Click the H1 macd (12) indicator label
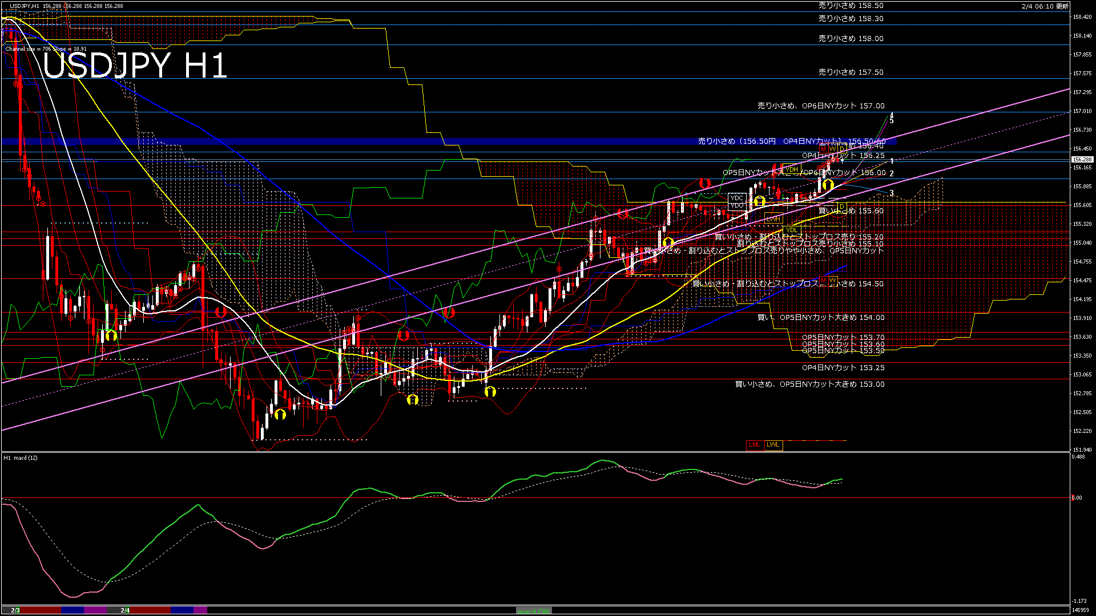 21,457
